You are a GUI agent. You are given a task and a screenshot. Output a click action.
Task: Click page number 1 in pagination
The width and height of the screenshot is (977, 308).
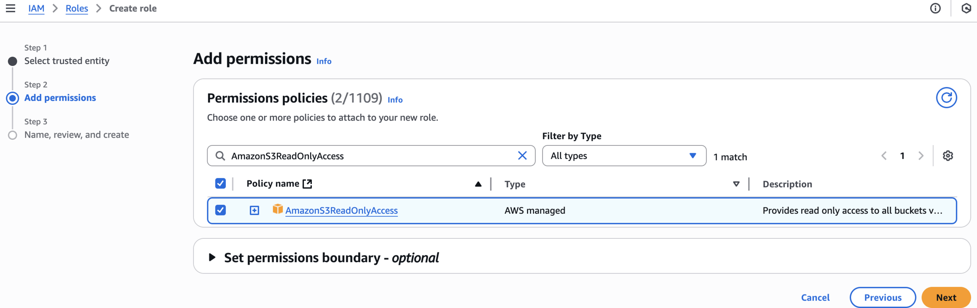(902, 156)
